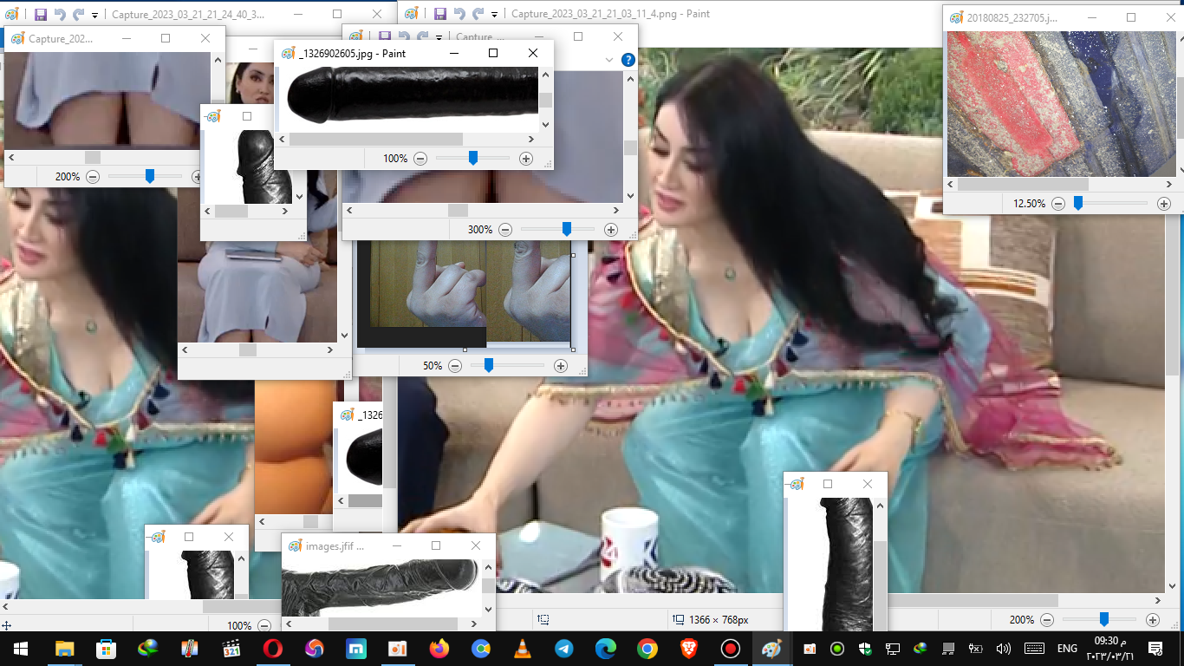Launch VLC media player from taskbar
This screenshot has height=666, width=1184.
click(x=523, y=649)
